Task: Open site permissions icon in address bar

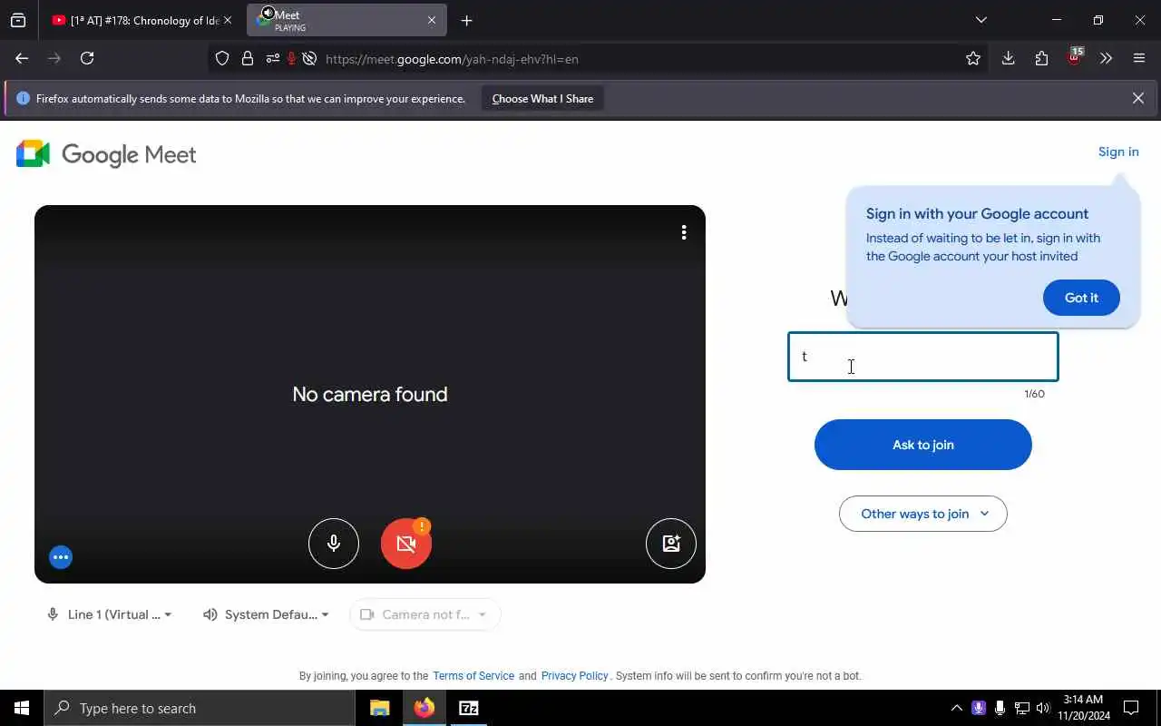Action: click(272, 59)
